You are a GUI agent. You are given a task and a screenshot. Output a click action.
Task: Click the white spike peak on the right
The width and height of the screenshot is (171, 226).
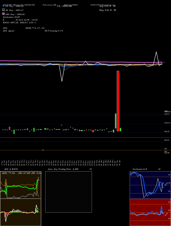(x=156, y=52)
